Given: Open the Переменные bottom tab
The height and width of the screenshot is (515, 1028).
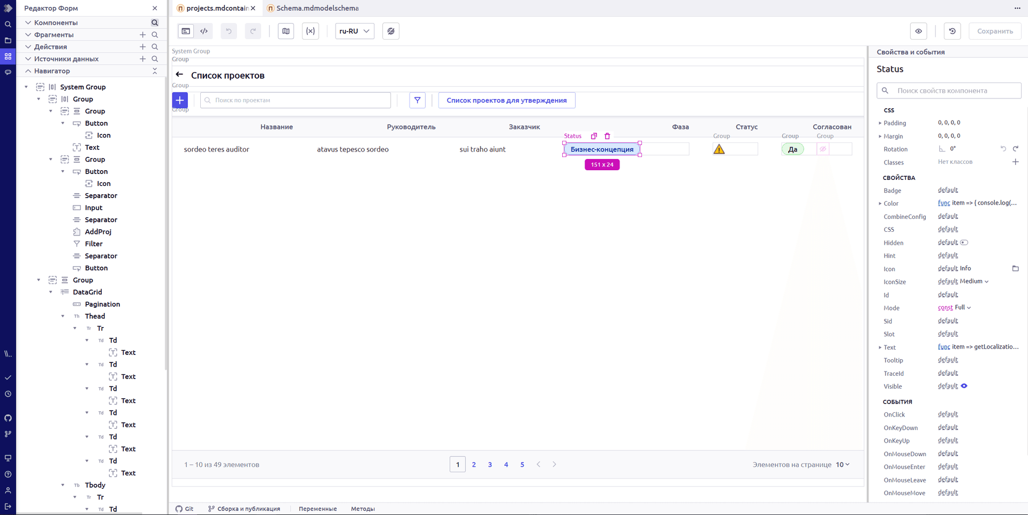Looking at the screenshot, I should point(318,509).
